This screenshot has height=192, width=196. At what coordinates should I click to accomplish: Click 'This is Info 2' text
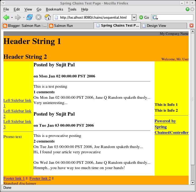coord(166,110)
